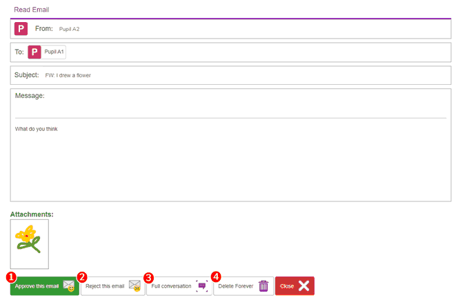Click the sad envelope icon on Reject

pyautogui.click(x=135, y=286)
